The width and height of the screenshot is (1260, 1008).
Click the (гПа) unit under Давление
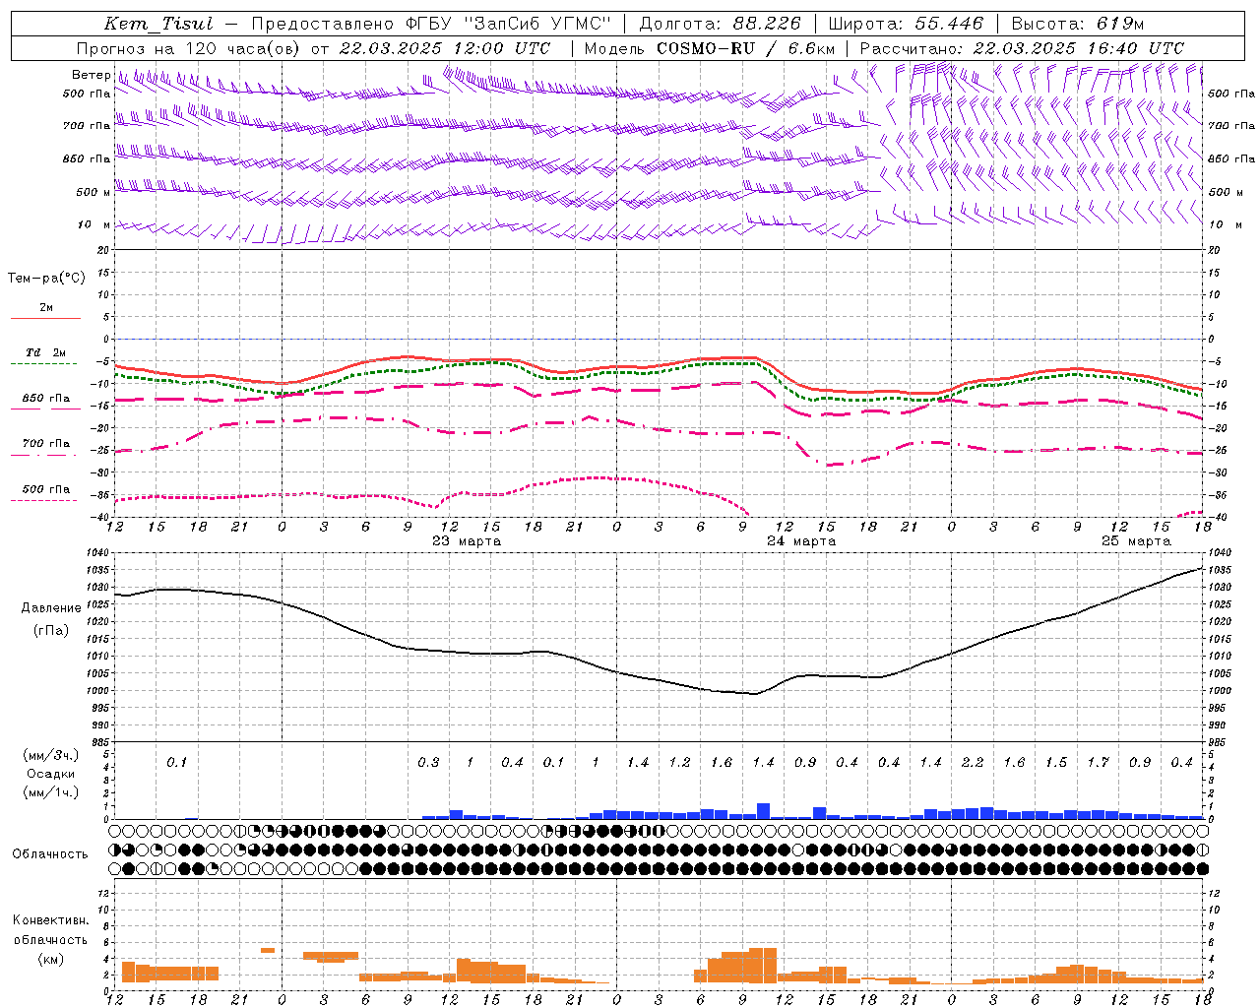click(51, 630)
